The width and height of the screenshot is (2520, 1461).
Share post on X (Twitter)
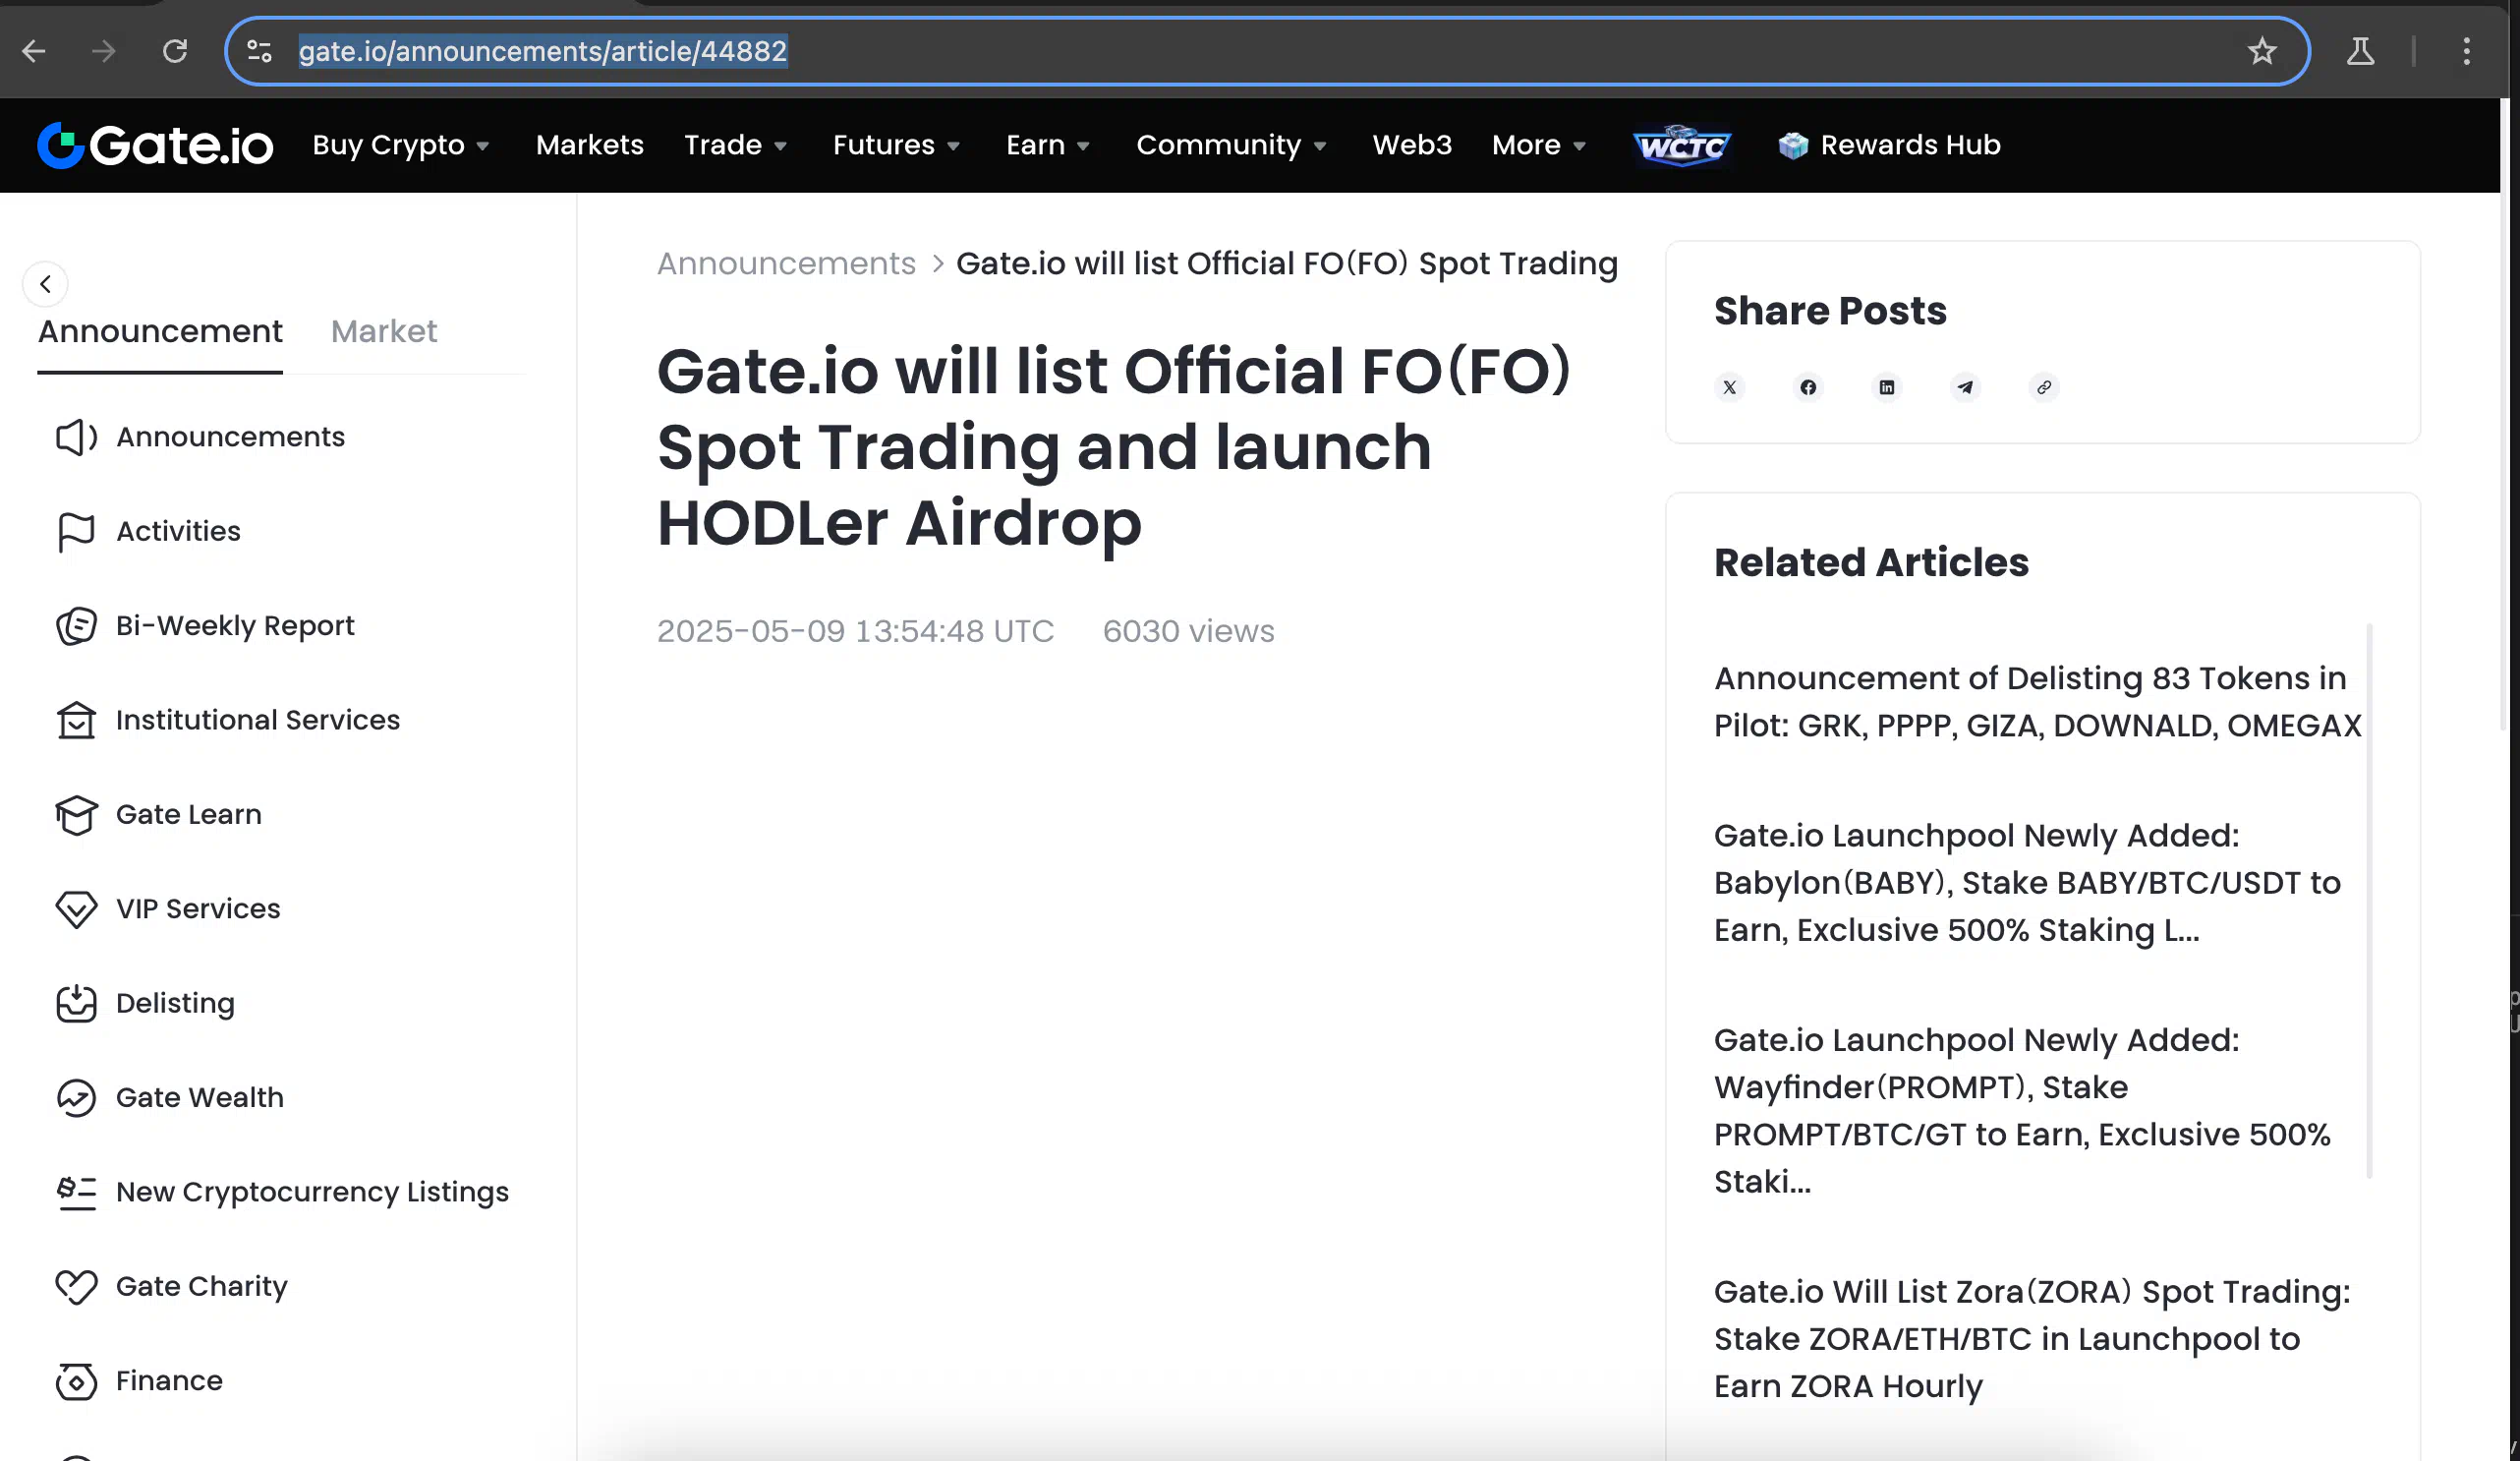pos(1729,387)
